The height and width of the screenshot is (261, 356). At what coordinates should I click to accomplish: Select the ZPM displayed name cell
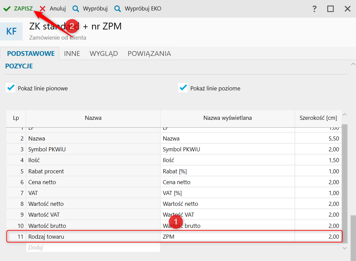pos(227,237)
